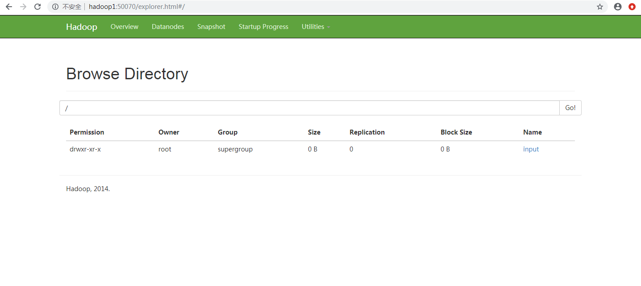Bookmark this page with the star icon
Screen dimensions: 641x286
[600, 7]
